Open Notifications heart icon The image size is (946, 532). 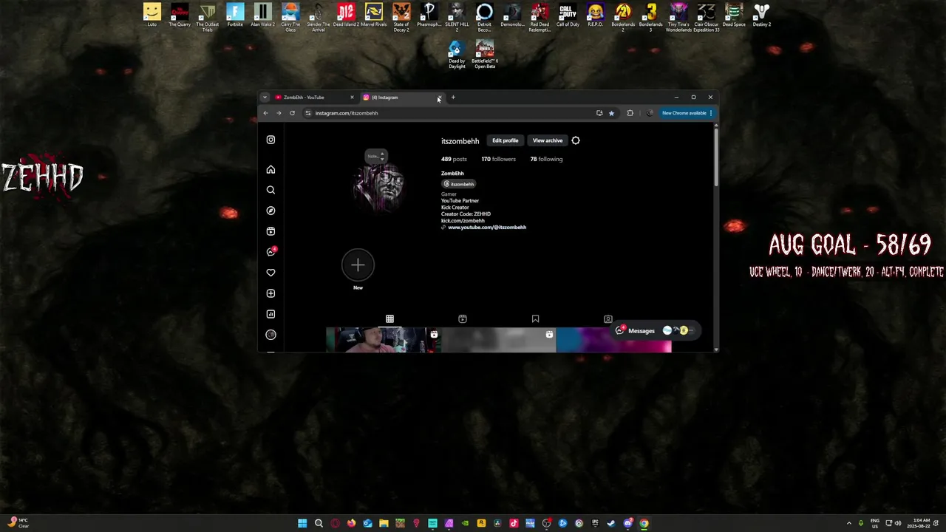pos(270,273)
